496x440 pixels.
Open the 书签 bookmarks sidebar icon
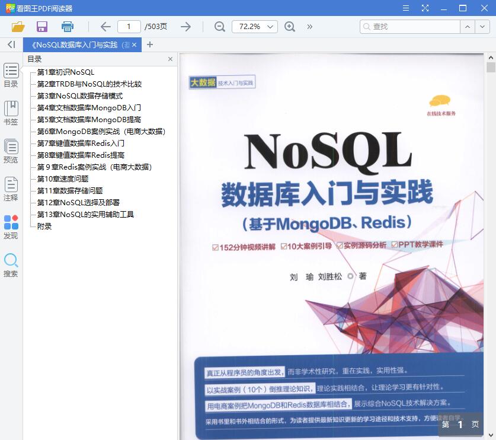[x=11, y=113]
